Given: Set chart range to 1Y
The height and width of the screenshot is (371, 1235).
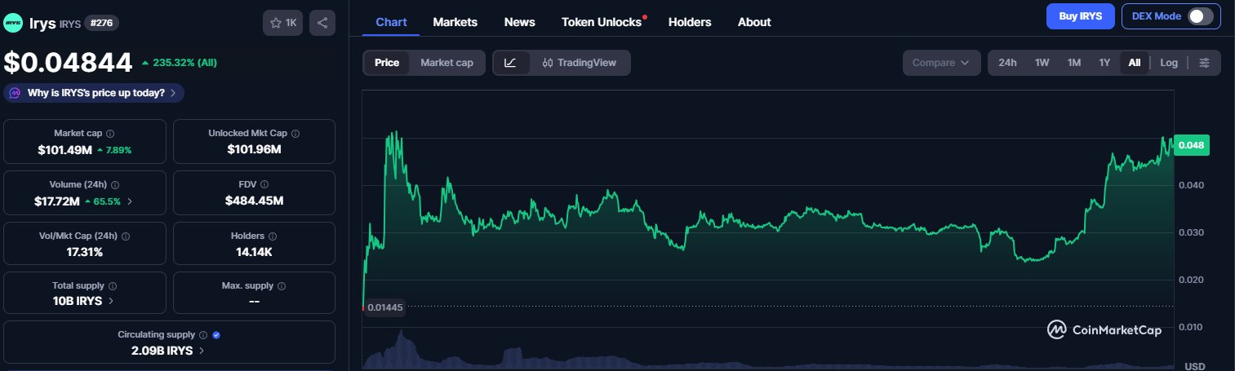Looking at the screenshot, I should tap(1104, 63).
